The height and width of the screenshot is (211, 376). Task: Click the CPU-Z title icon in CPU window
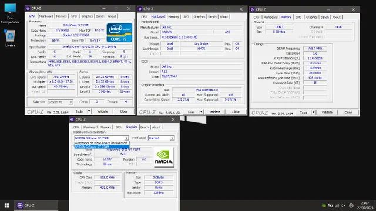[28, 8]
